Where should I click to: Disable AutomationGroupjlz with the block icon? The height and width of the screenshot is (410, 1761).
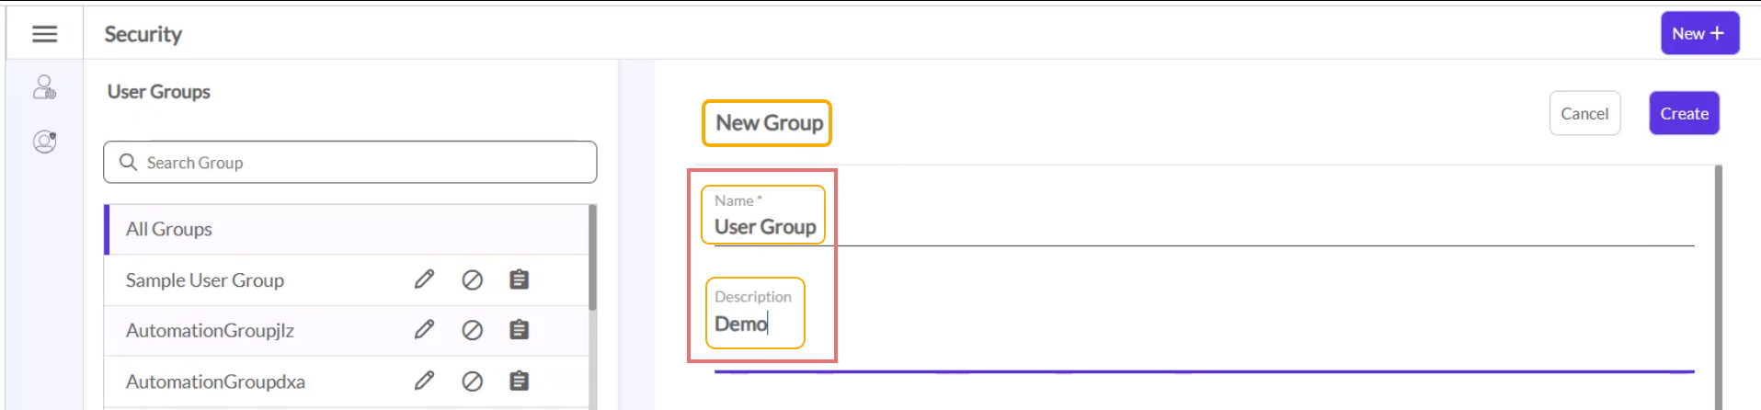pyautogui.click(x=472, y=330)
